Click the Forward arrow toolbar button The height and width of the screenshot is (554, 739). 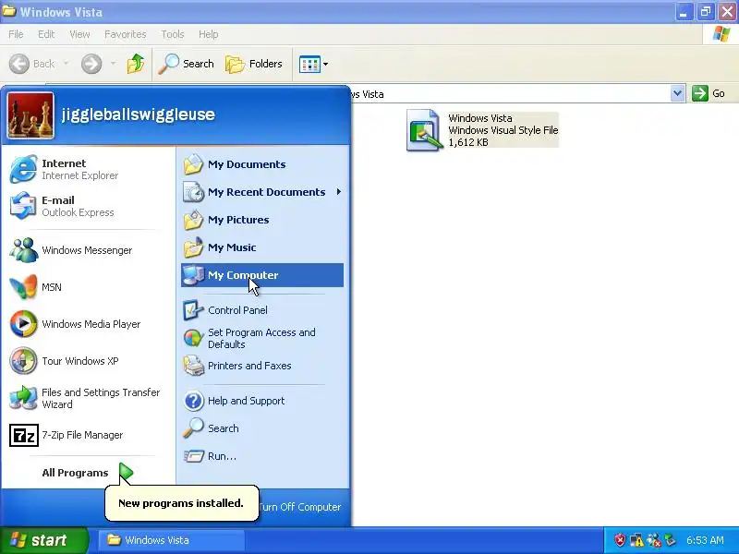coord(91,64)
